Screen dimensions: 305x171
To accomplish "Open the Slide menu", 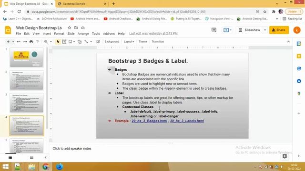I will coord(71,34).
